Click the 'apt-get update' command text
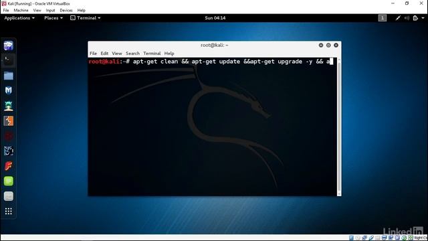The height and width of the screenshot is (241, 428). point(215,62)
